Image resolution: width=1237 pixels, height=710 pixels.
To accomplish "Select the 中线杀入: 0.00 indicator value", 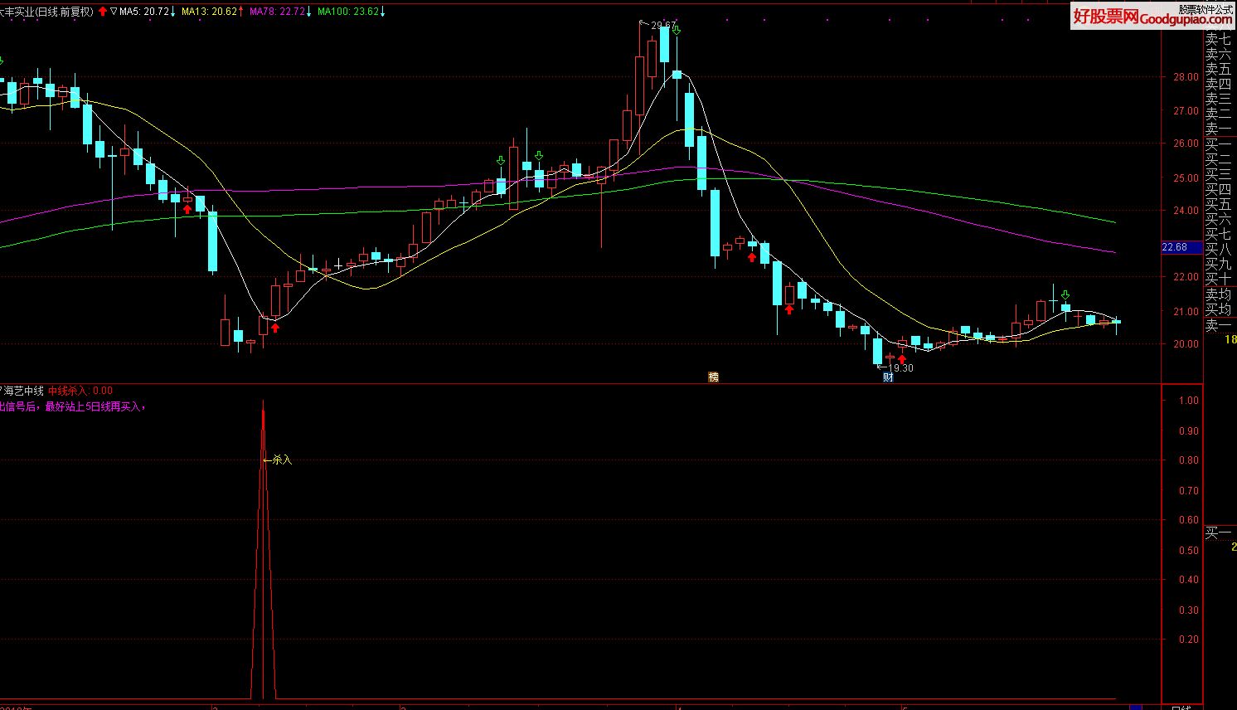I will pyautogui.click(x=80, y=391).
